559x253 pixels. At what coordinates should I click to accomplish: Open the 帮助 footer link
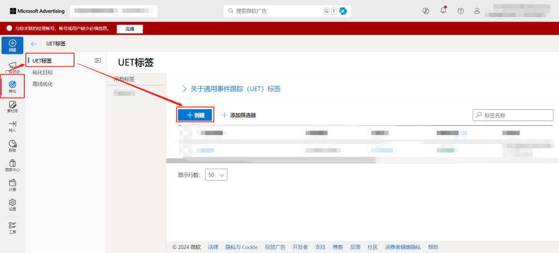(x=433, y=247)
